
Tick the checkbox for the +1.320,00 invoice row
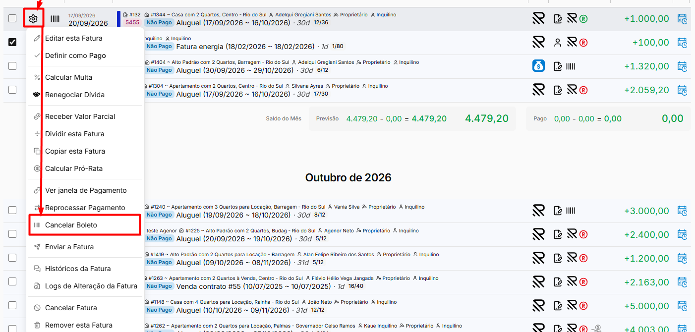coord(12,66)
